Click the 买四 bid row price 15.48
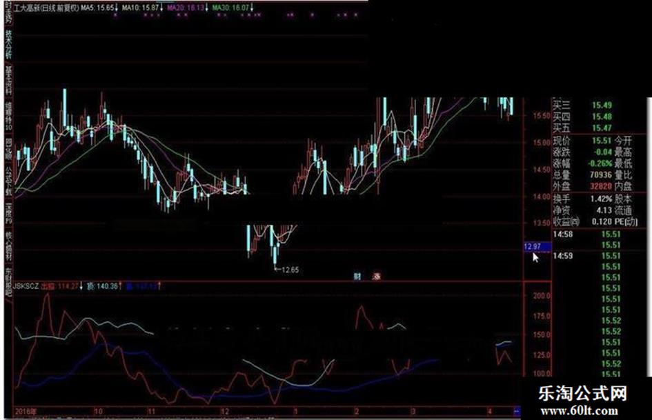The height and width of the screenshot is (420, 652). pos(602,117)
